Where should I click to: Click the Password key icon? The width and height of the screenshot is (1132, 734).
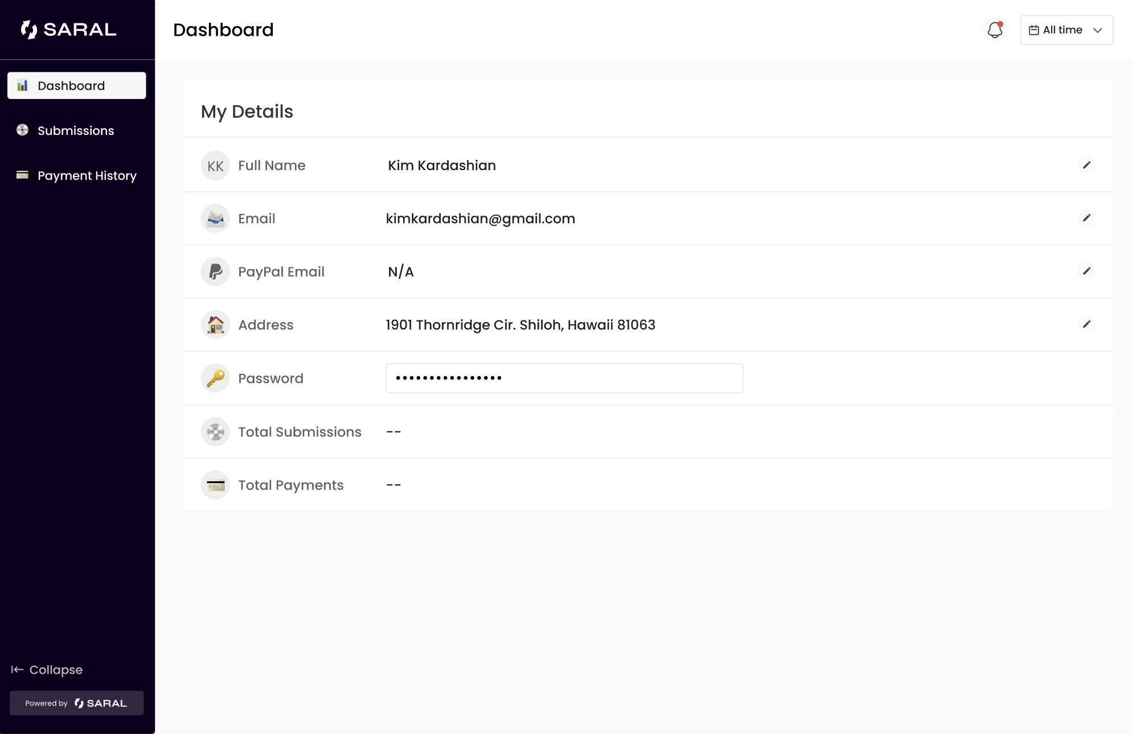[x=215, y=378]
